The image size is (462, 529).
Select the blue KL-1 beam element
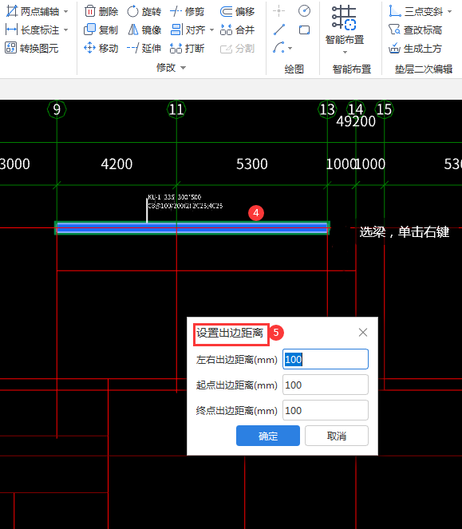(x=192, y=228)
